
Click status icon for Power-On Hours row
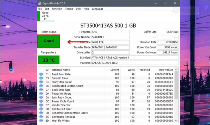[x=41, y=93]
